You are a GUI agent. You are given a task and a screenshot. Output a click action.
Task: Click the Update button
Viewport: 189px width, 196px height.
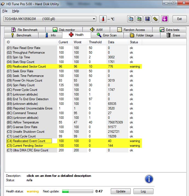[121, 191]
